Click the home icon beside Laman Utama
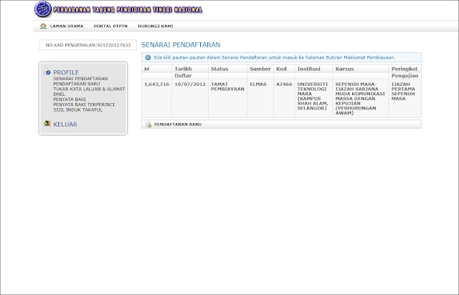The width and height of the screenshot is (459, 295). pos(43,26)
